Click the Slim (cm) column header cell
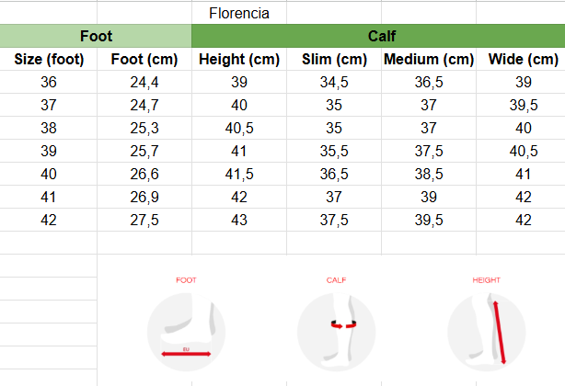Image resolution: width=565 pixels, height=386 pixels. click(334, 60)
